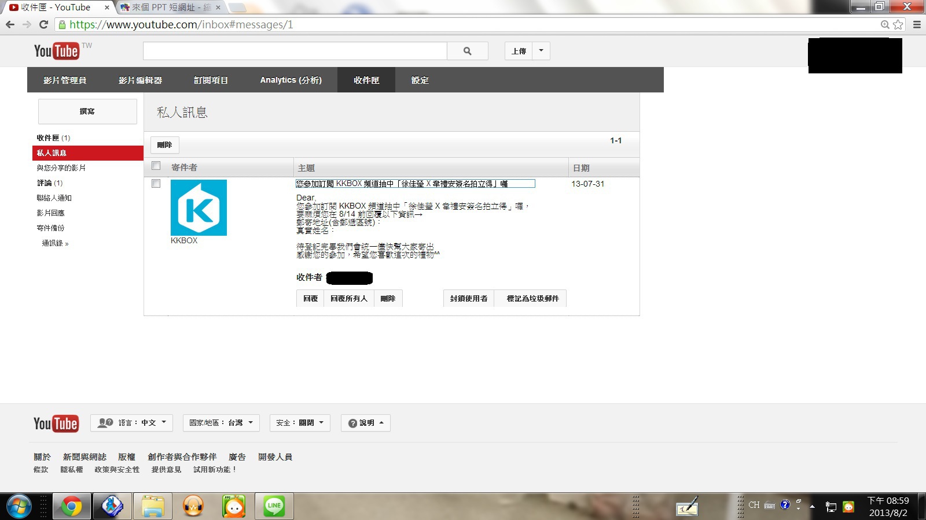
Task: Open the Windows Start button
Action: pos(19,507)
